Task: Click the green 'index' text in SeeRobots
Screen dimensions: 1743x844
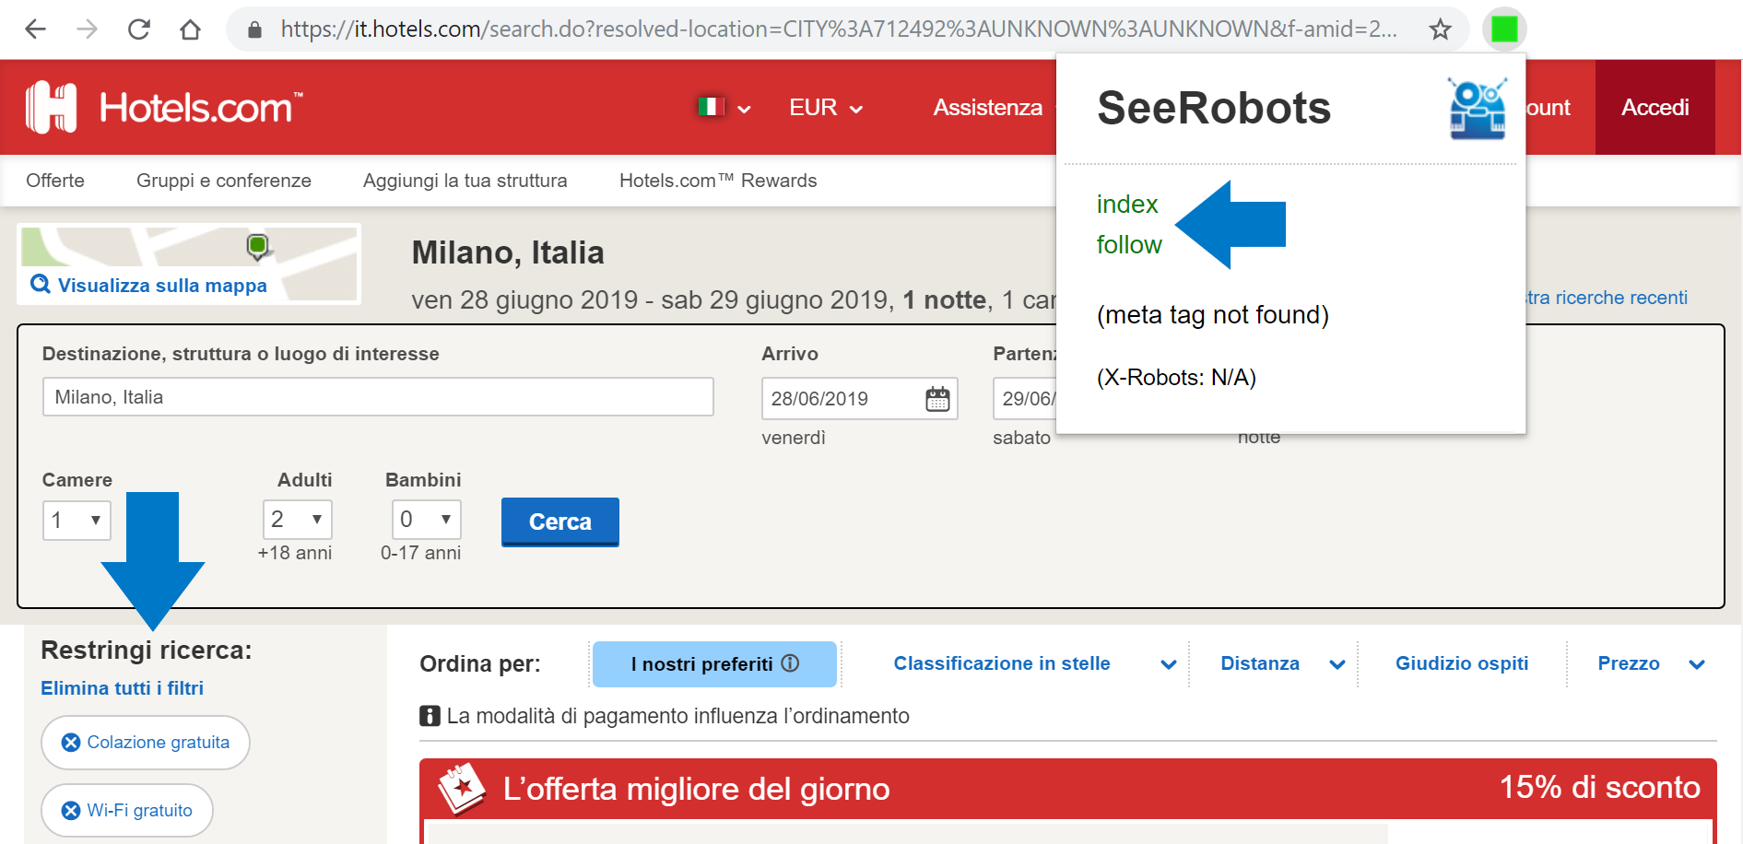Action: [1127, 205]
